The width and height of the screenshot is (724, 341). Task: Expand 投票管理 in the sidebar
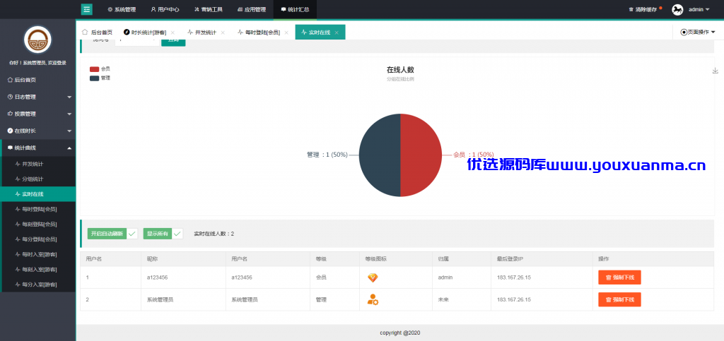(x=38, y=114)
